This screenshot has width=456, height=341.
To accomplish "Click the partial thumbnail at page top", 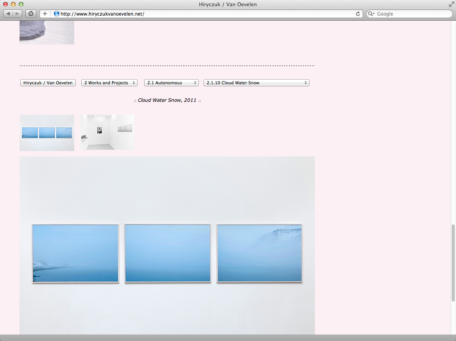I will click(47, 33).
